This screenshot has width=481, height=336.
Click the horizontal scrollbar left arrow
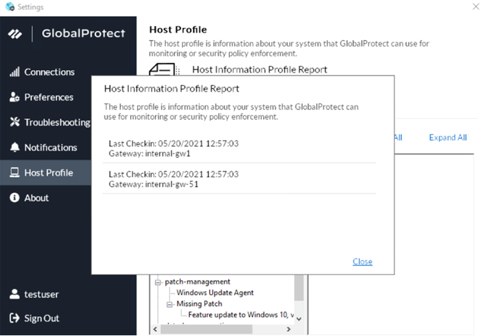[x=155, y=329]
